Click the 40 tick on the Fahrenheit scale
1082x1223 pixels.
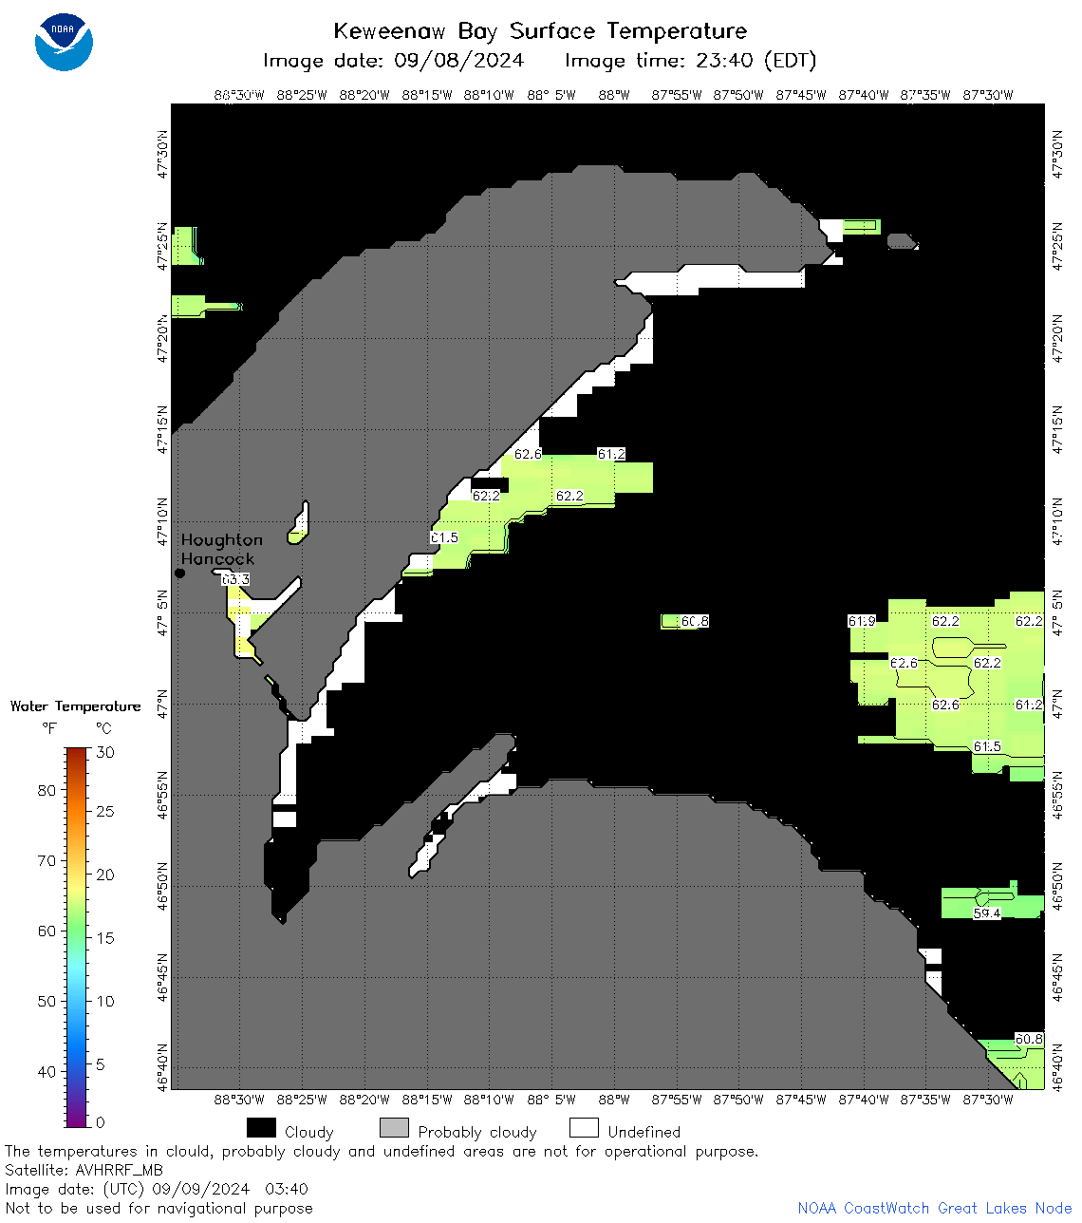(47, 1071)
